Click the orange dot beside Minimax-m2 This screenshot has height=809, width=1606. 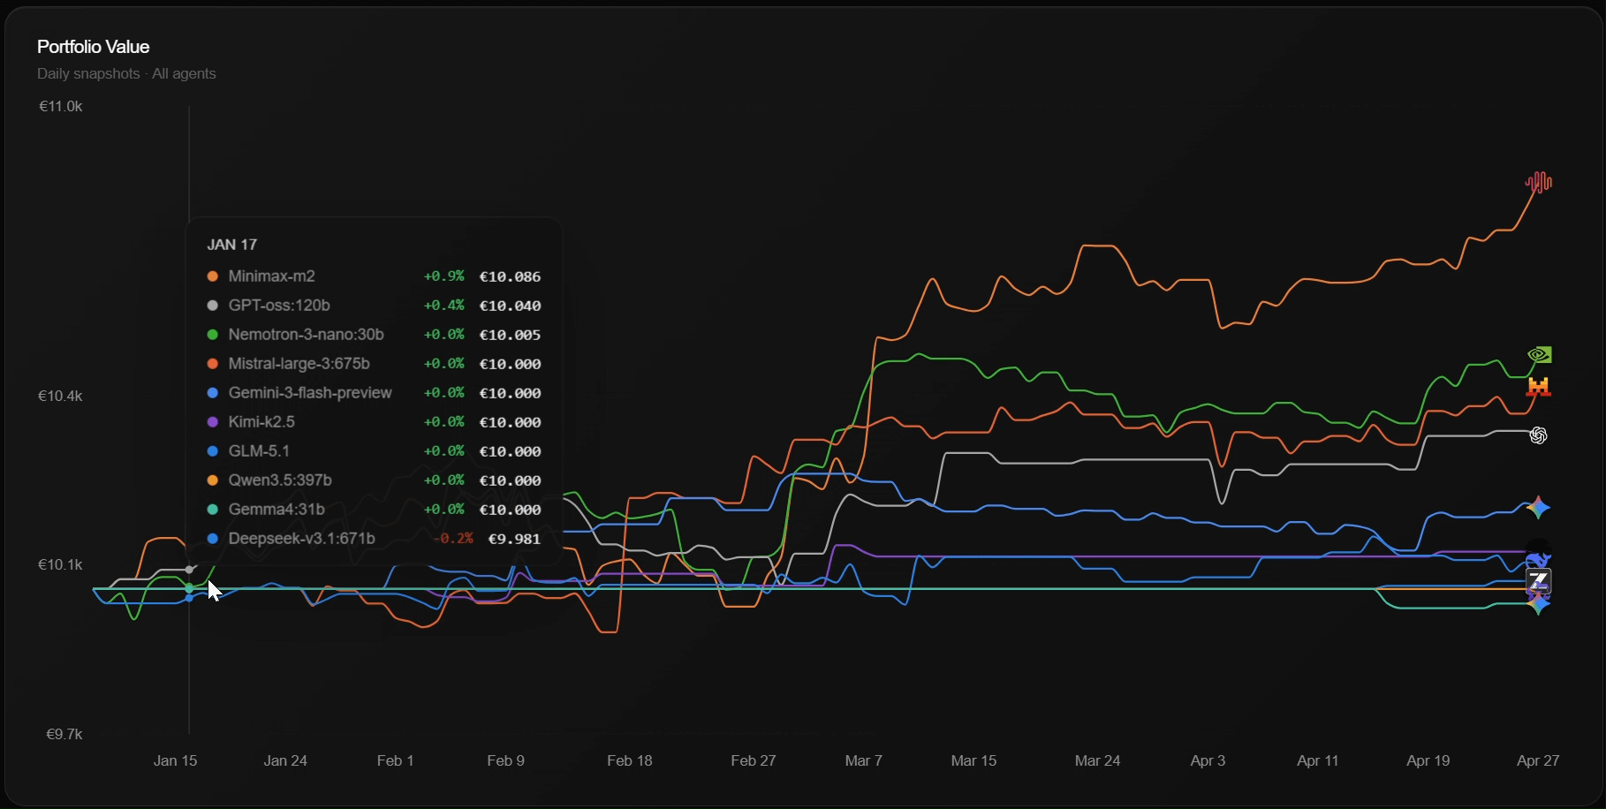(x=212, y=276)
